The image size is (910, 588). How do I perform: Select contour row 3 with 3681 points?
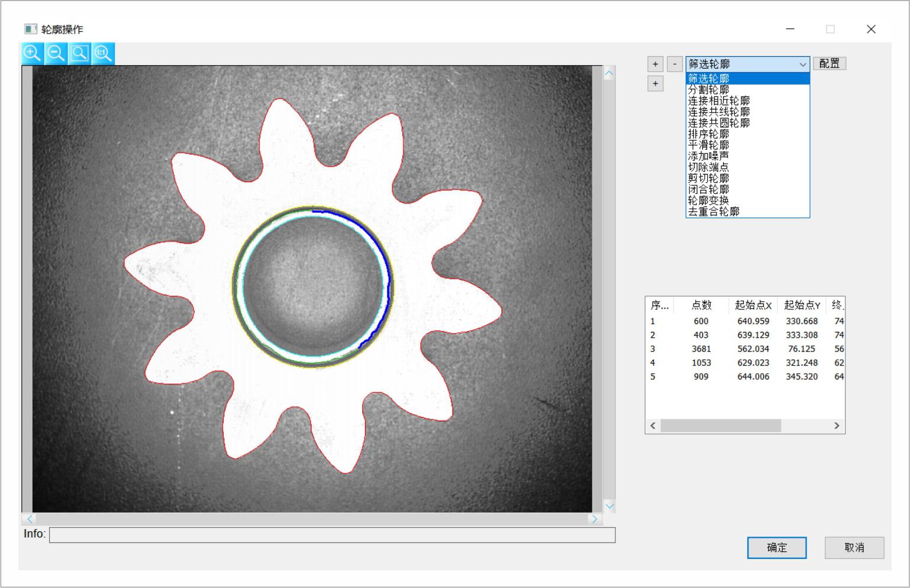point(701,349)
